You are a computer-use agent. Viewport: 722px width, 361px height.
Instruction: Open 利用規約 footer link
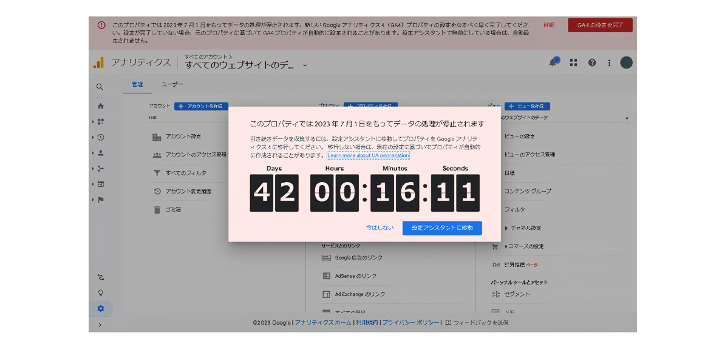tap(367, 323)
